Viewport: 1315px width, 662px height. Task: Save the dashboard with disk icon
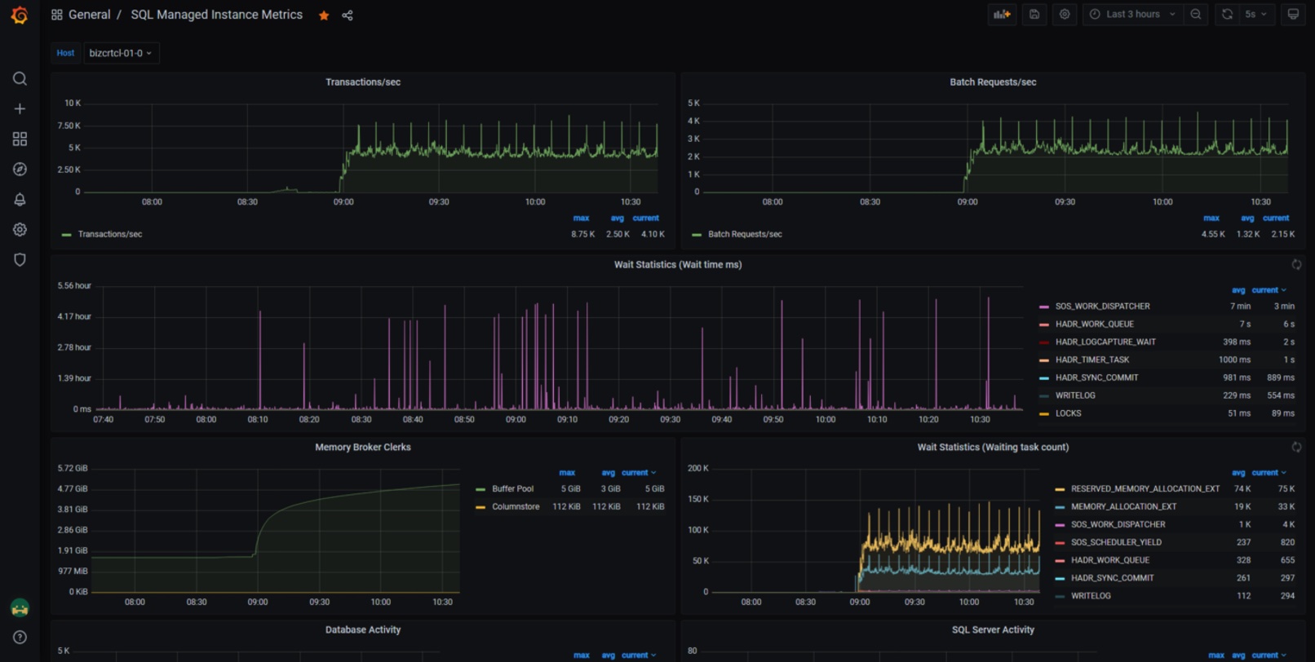click(x=1034, y=14)
